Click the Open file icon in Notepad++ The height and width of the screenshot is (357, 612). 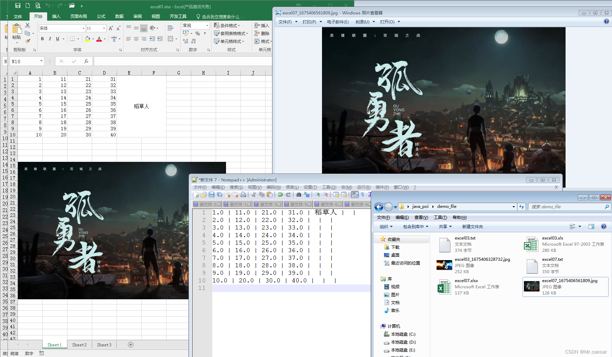tap(204, 195)
